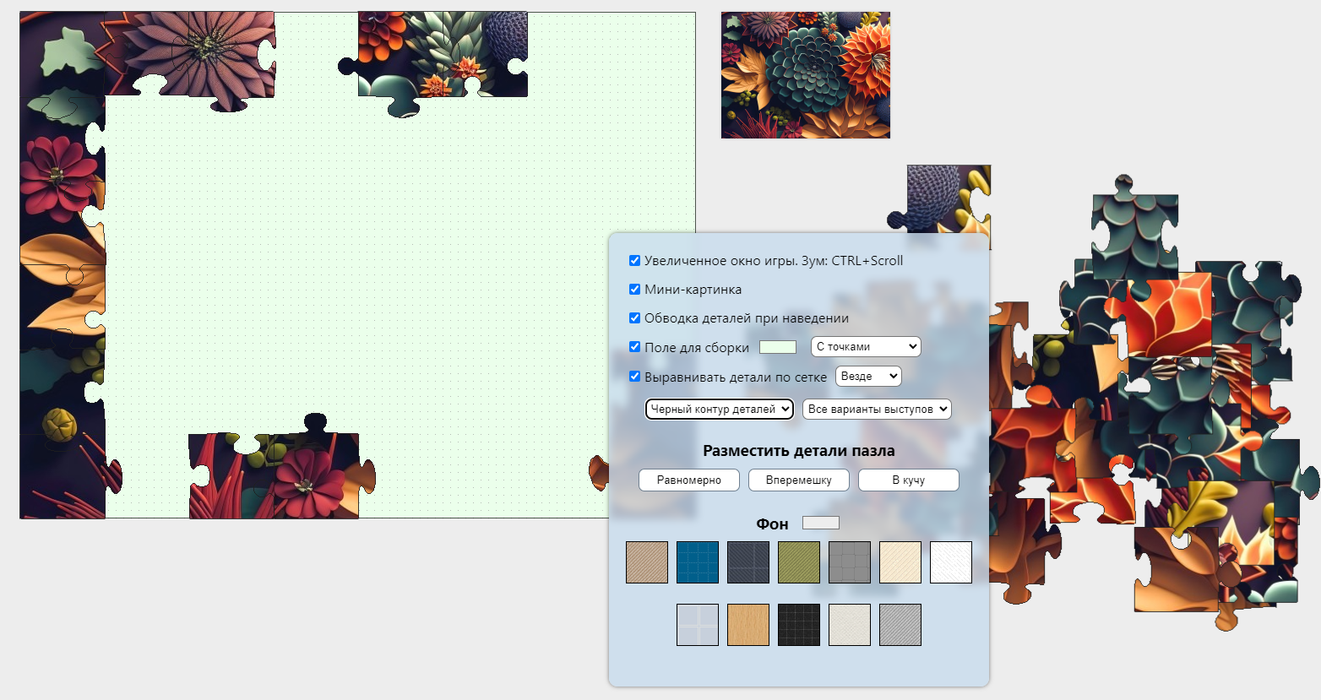Select the cream striped background texture

click(900, 562)
